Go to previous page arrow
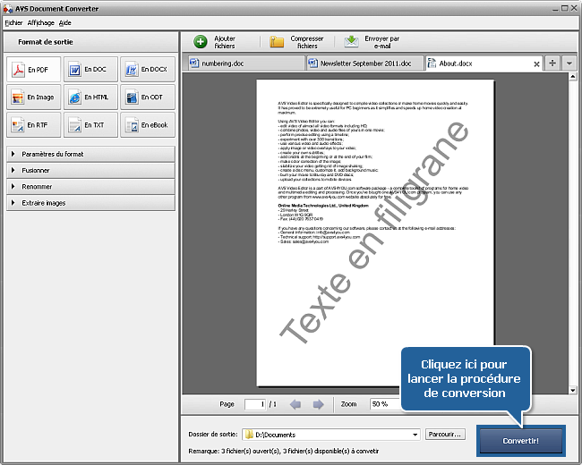This screenshot has width=582, height=465. click(295, 404)
